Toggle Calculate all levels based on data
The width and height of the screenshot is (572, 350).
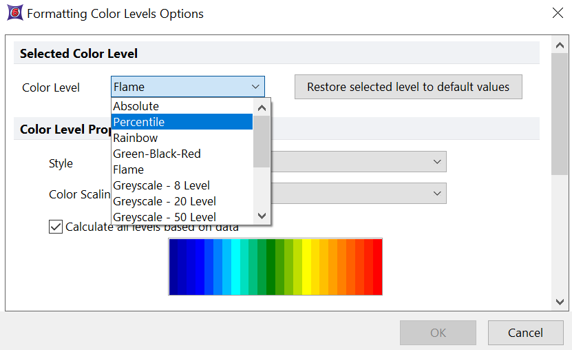(56, 227)
